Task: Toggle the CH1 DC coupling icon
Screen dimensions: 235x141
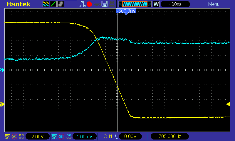Action: pyautogui.click(x=7, y=137)
